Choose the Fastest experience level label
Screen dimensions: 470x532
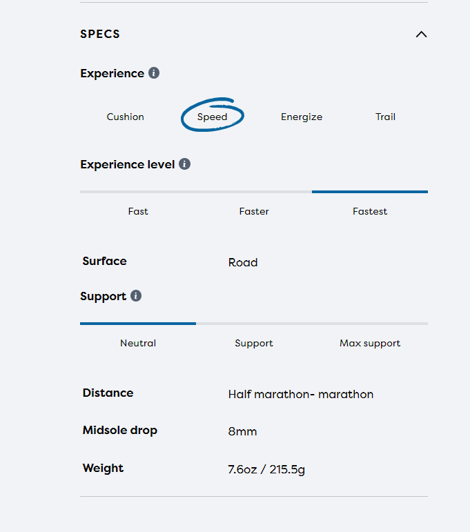pos(370,211)
